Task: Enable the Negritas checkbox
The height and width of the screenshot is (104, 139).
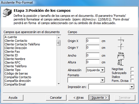Action: pos(132,69)
